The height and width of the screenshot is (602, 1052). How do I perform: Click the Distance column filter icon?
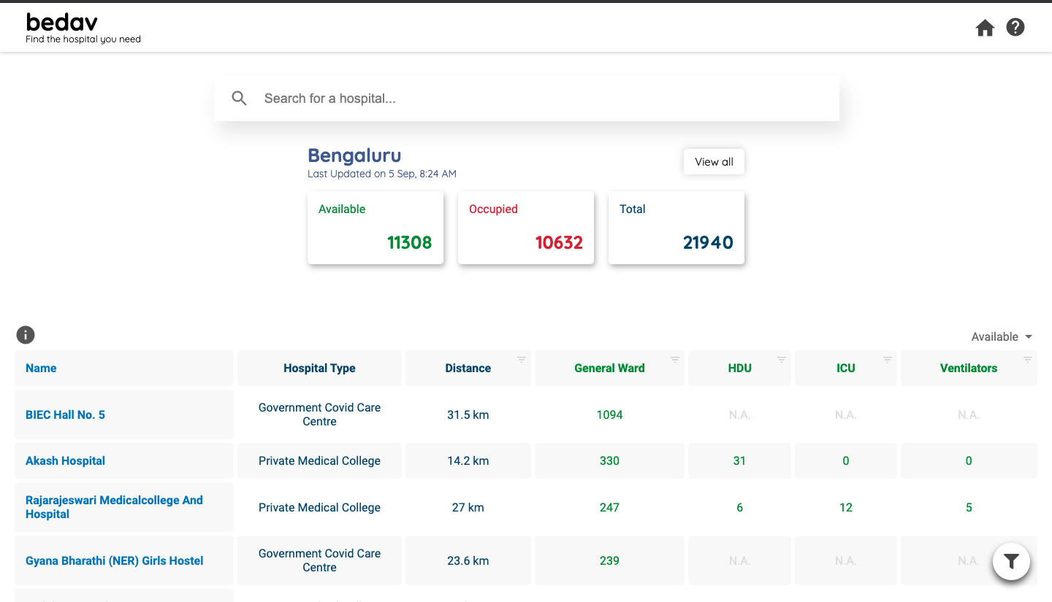tap(522, 360)
